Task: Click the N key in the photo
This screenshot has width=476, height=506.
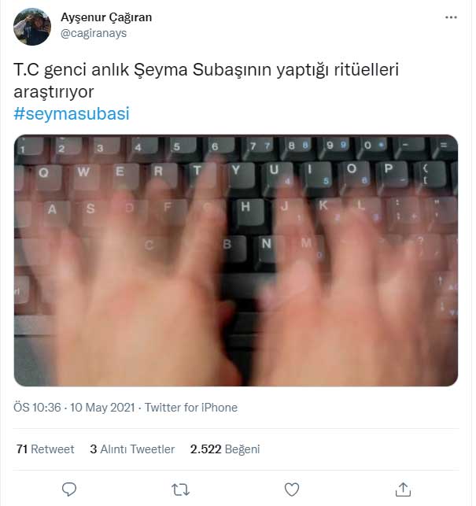Action: [267, 247]
